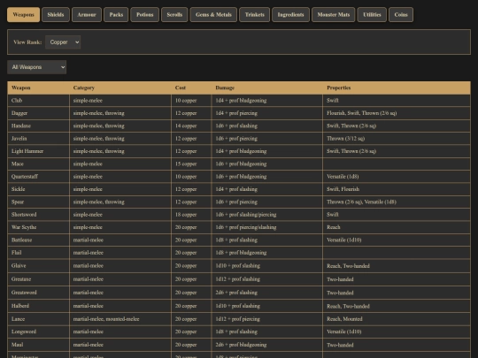The width and height of the screenshot is (478, 358).
Task: Click the 10 copper cost for Club
Action: coord(186,101)
